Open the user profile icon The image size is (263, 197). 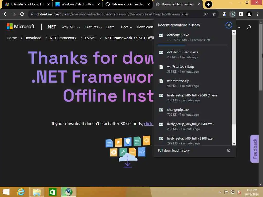(x=249, y=14)
